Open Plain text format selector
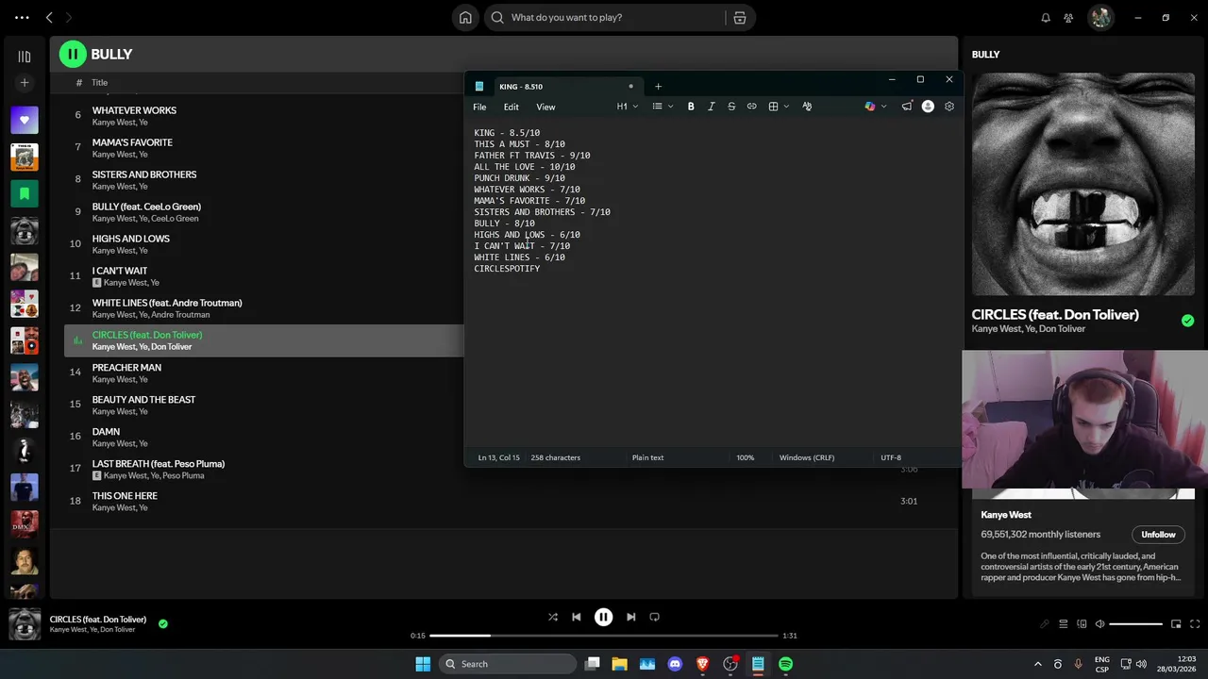 click(x=647, y=457)
